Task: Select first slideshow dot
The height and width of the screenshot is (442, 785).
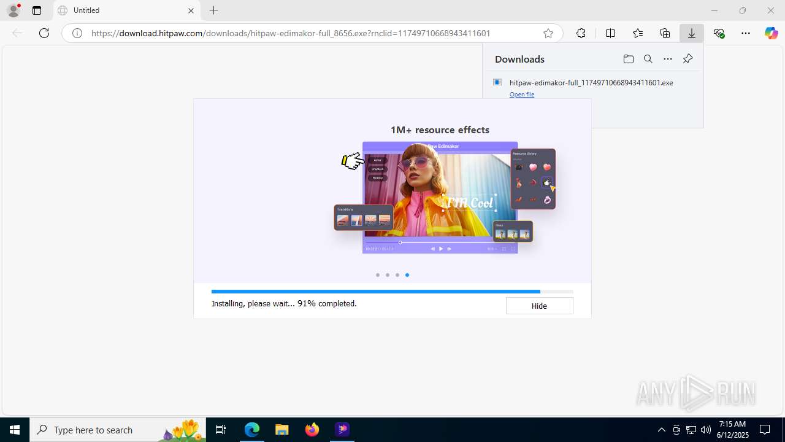Action: (x=378, y=275)
